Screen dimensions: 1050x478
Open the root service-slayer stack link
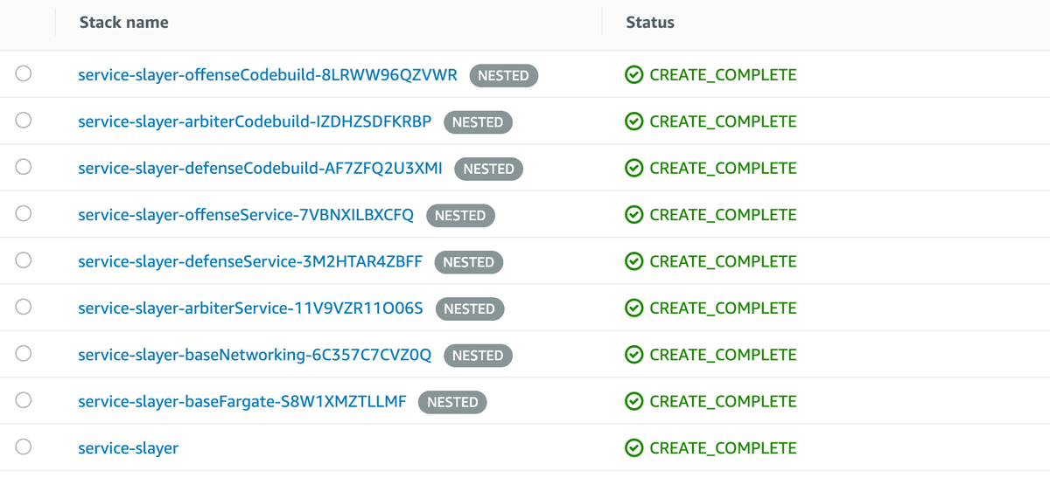coord(128,448)
